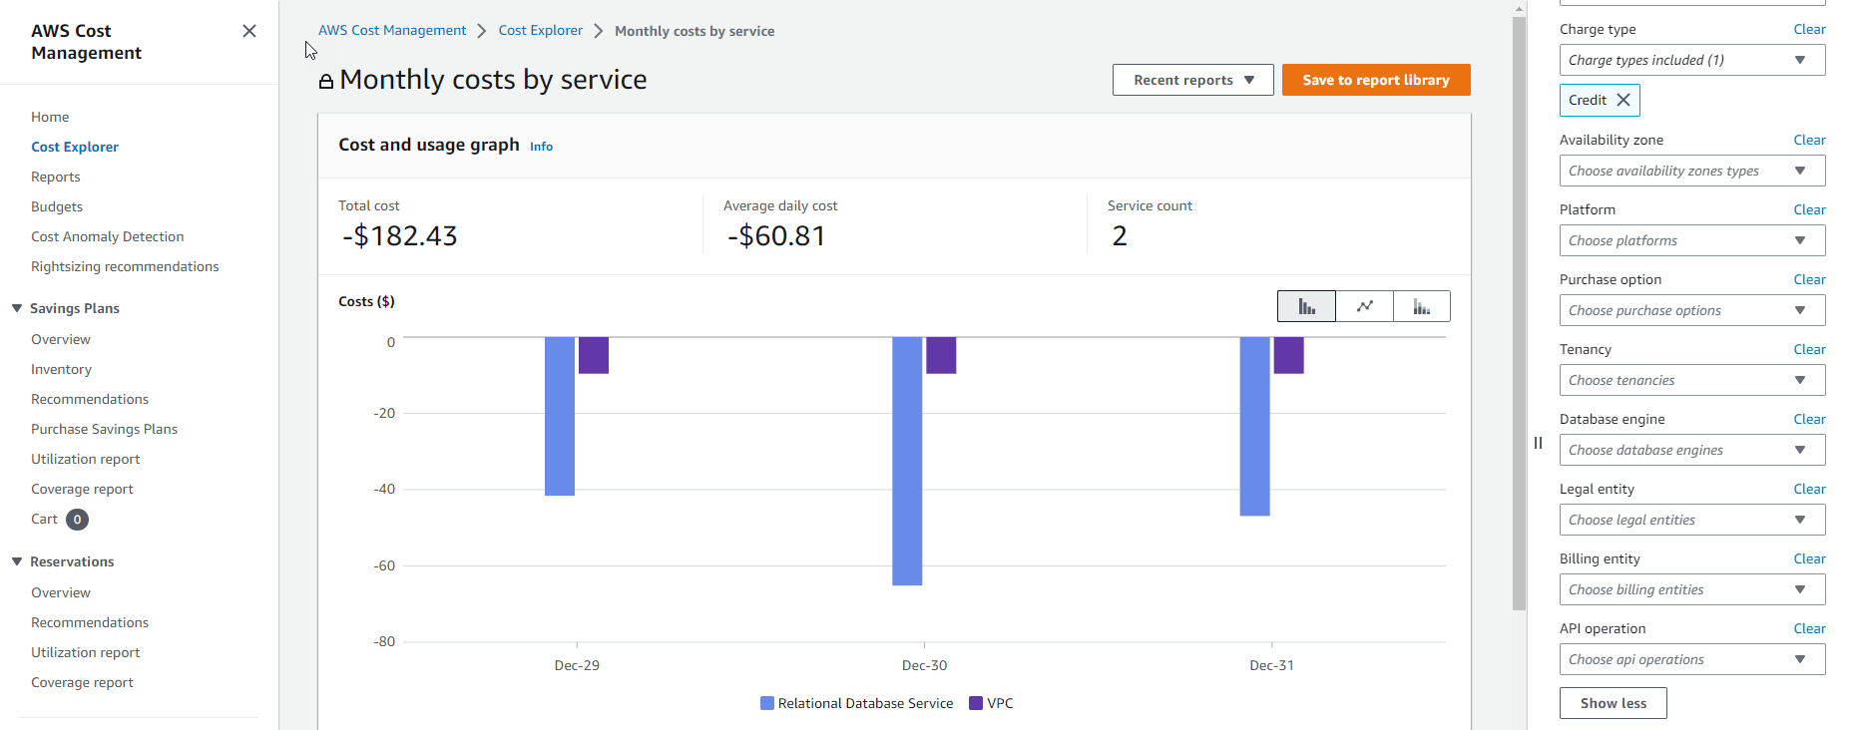The image size is (1852, 730).
Task: Open Reservations Recommendations
Action: tap(90, 622)
